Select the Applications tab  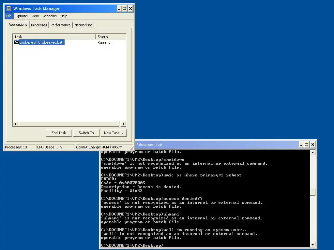point(18,24)
